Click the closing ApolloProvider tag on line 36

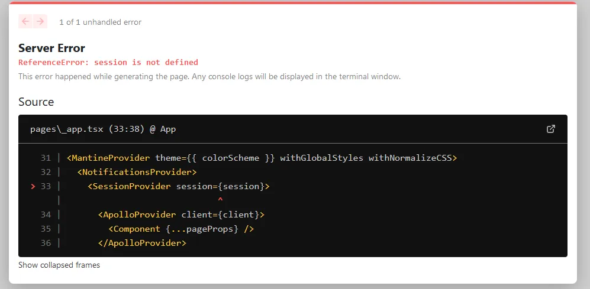click(142, 243)
